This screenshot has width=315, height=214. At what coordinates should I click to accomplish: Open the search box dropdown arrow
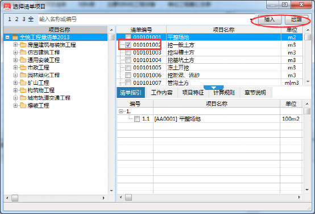[251, 19]
